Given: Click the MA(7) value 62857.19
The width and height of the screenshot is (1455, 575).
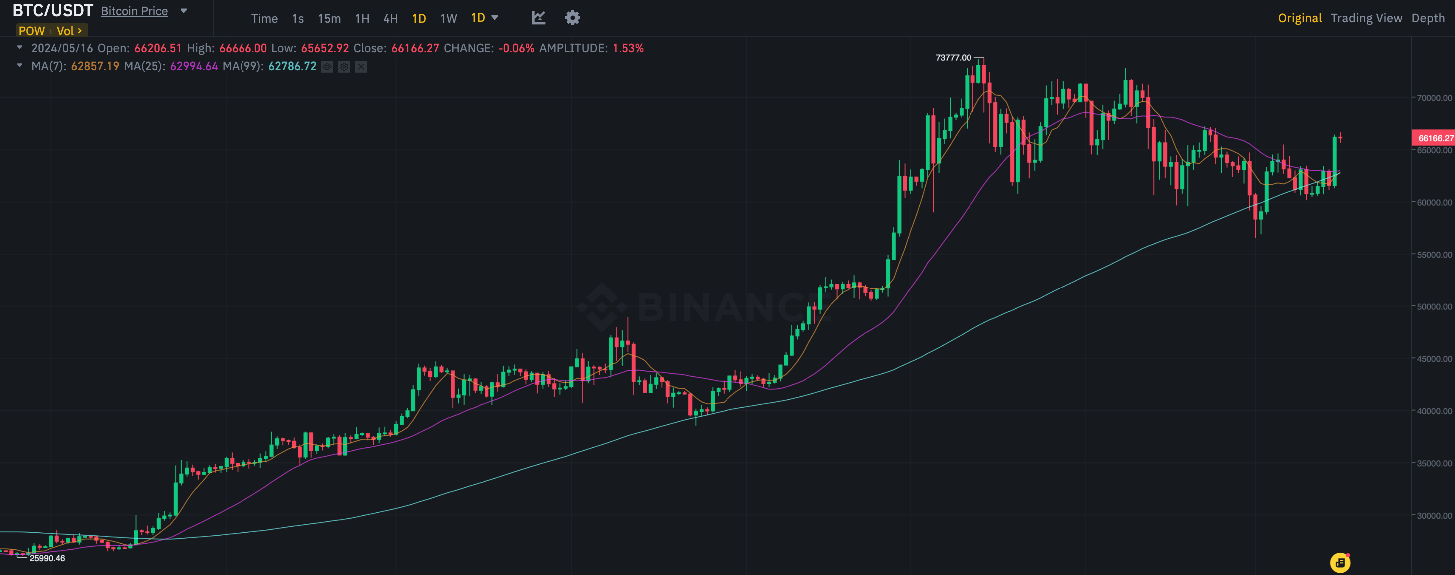Looking at the screenshot, I should click(x=95, y=66).
